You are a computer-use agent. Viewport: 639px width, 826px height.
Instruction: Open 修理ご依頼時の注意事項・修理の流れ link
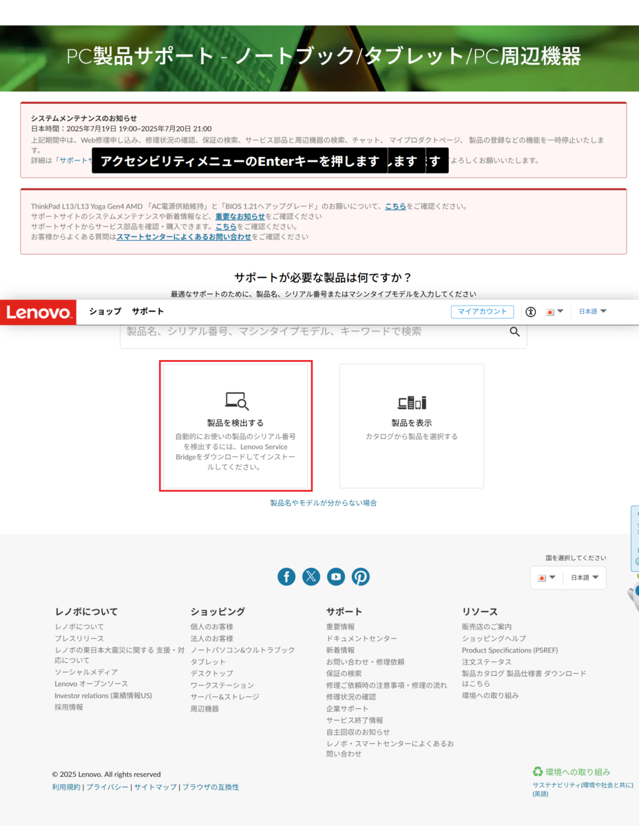(386, 686)
